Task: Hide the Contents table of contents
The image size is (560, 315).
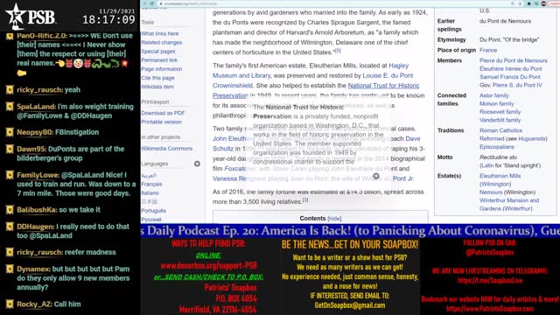Action: pyautogui.click(x=334, y=219)
